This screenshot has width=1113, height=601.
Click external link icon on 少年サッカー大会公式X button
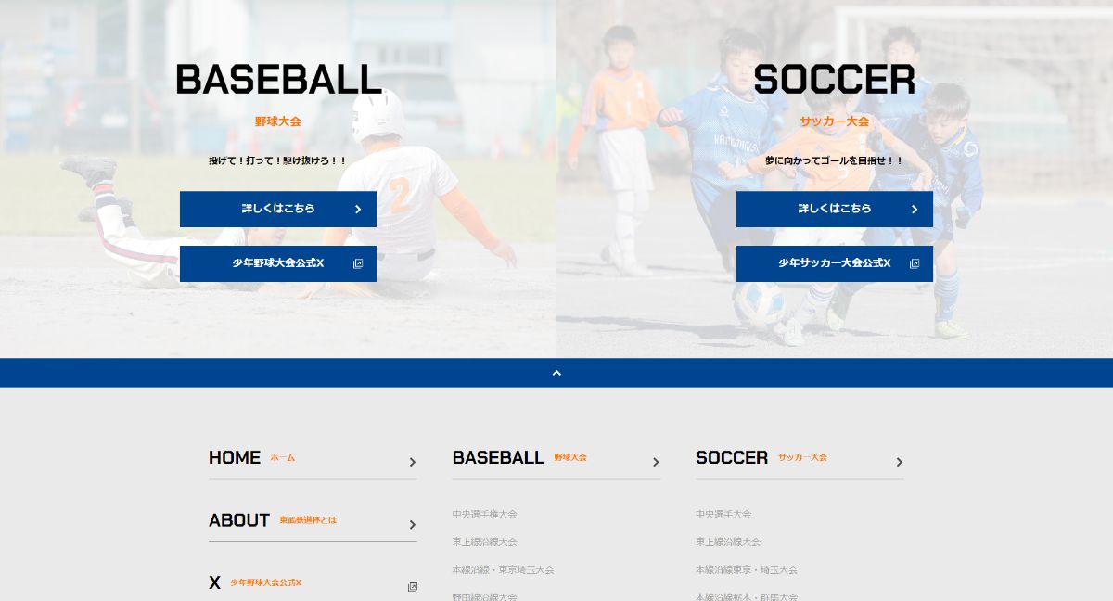(915, 263)
